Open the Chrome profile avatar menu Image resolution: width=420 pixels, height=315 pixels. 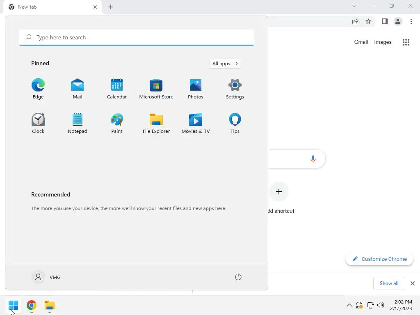pos(398,21)
